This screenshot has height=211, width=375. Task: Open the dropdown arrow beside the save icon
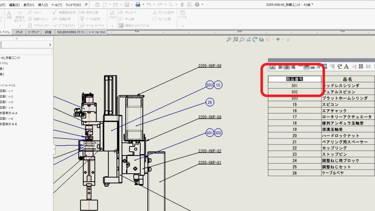pos(131,5)
